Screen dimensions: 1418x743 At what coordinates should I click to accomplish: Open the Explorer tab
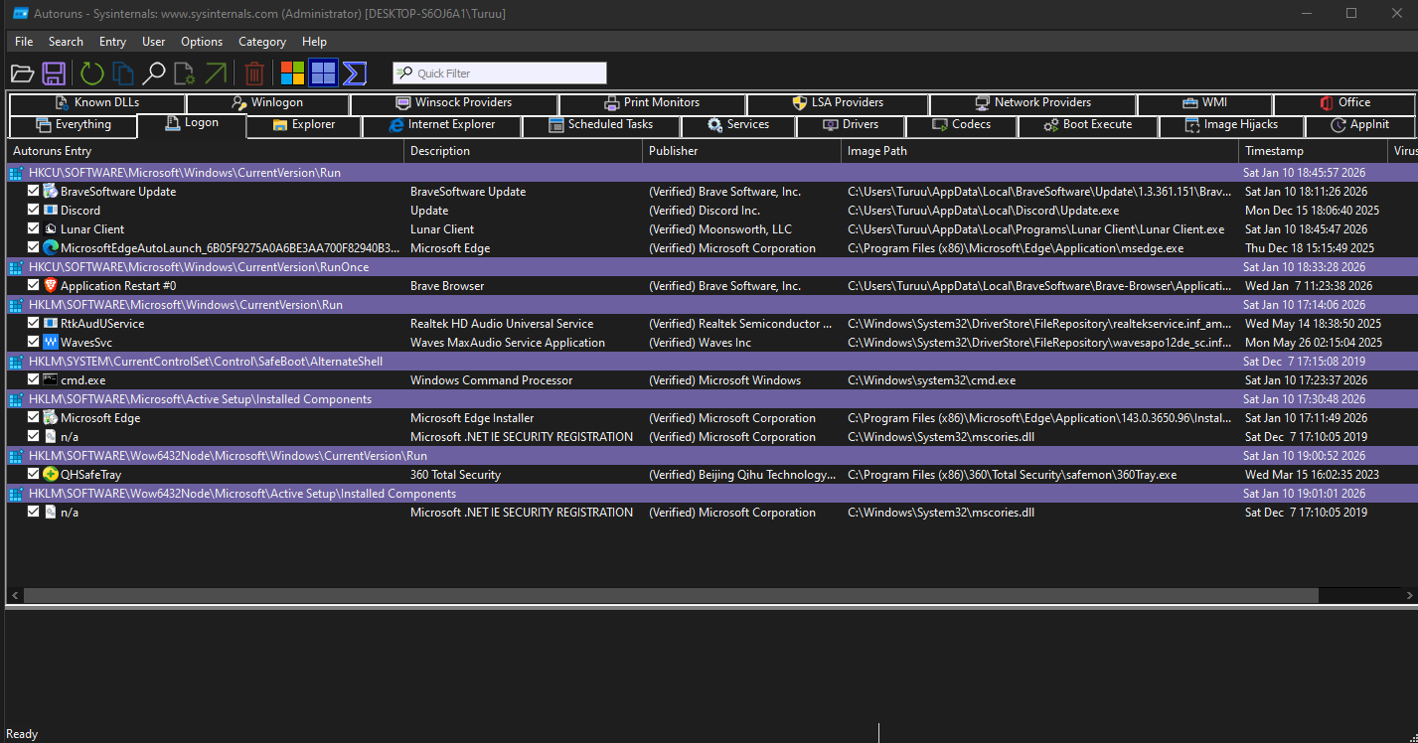tap(304, 125)
